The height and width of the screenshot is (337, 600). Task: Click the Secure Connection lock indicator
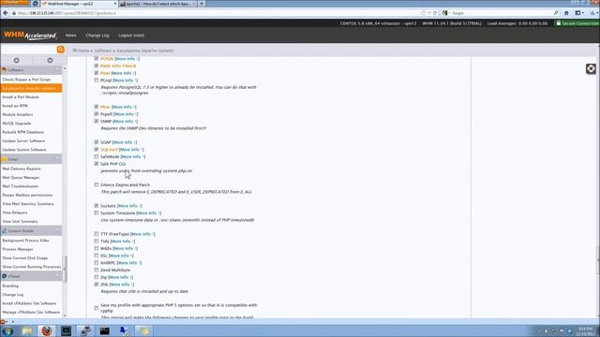pyautogui.click(x=577, y=23)
